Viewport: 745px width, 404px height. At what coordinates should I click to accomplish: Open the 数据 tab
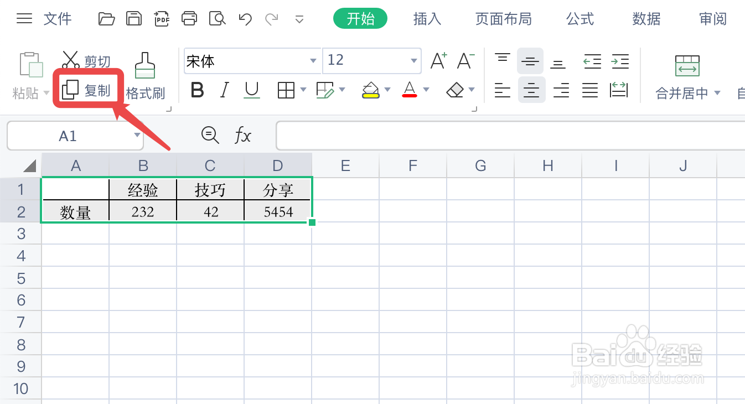(646, 19)
